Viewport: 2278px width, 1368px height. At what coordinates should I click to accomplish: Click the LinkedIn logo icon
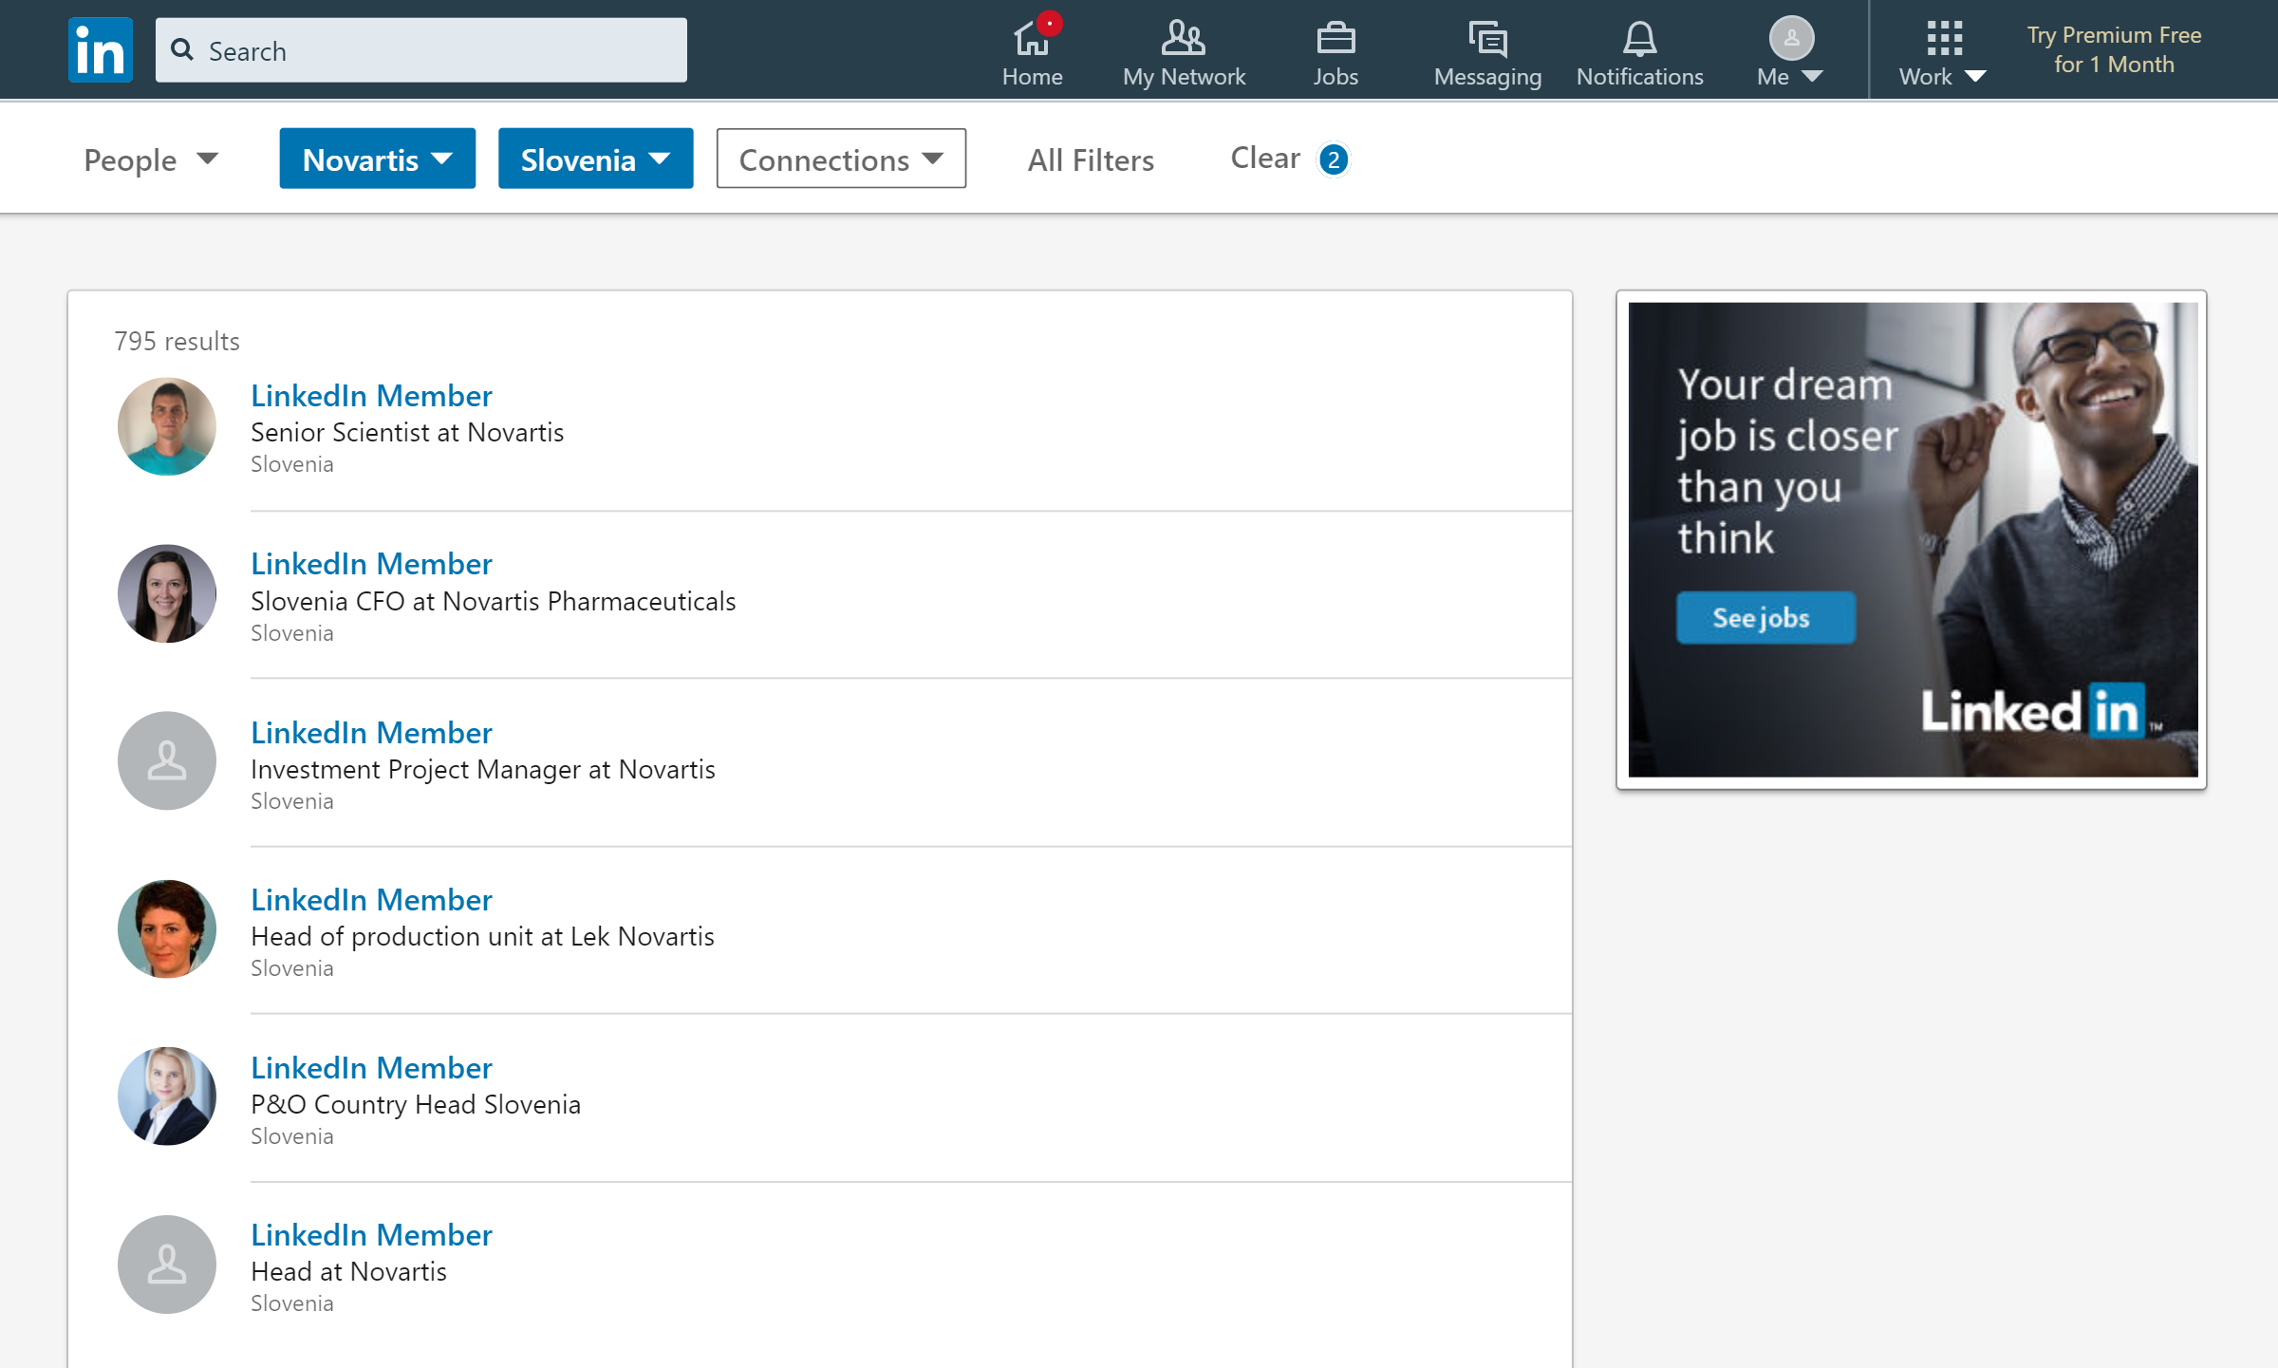[x=100, y=50]
